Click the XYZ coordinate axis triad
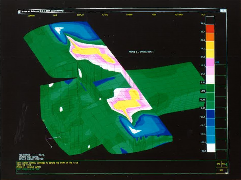The image size is (241, 180). tap(50, 138)
